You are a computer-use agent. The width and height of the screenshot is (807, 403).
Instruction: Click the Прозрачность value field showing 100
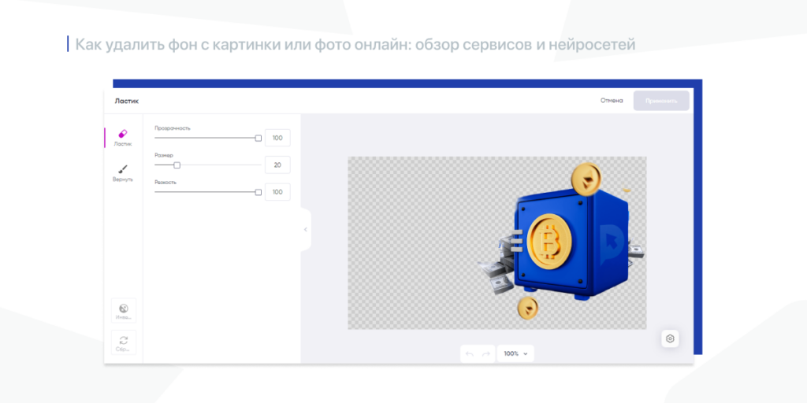tap(277, 138)
